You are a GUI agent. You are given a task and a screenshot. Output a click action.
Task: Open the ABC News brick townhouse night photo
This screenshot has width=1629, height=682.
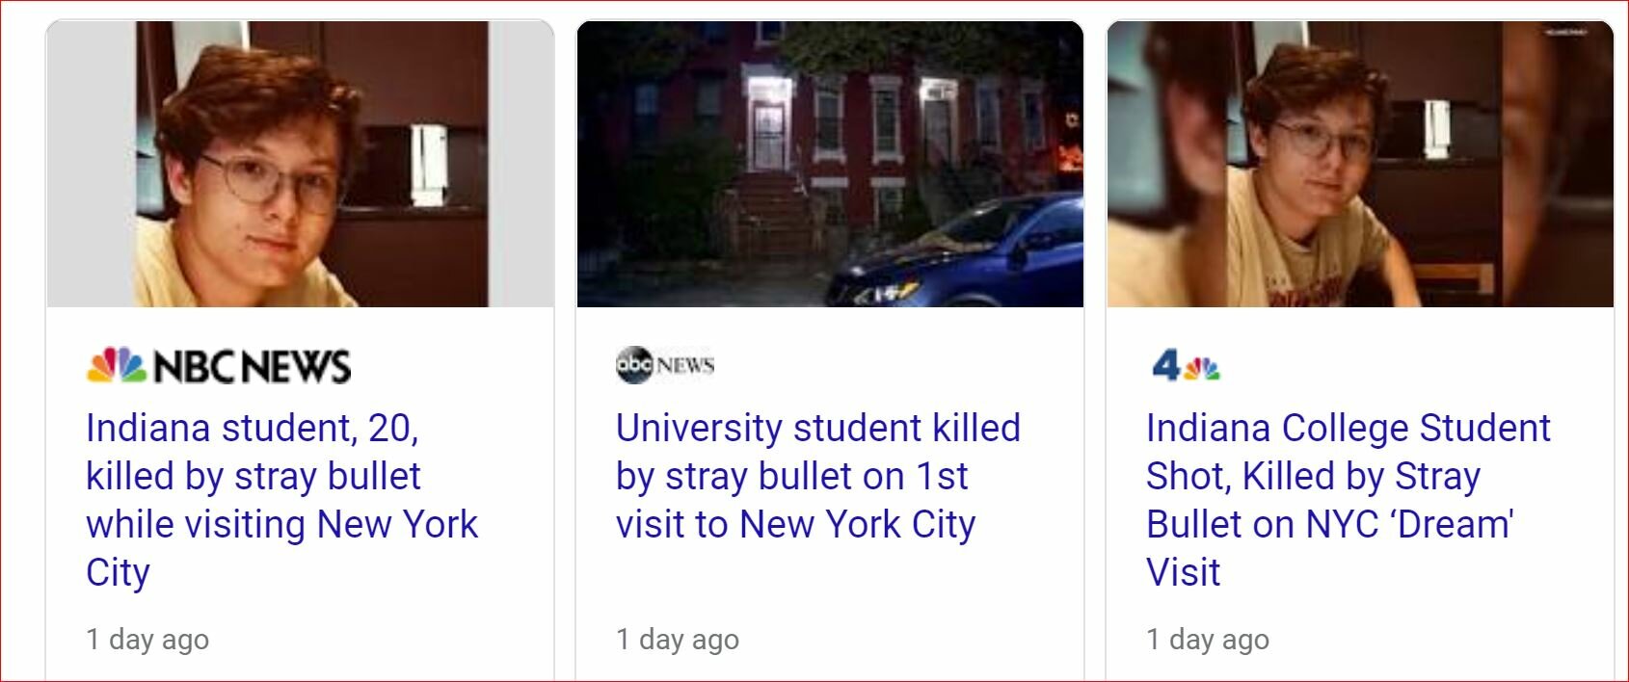(830, 164)
